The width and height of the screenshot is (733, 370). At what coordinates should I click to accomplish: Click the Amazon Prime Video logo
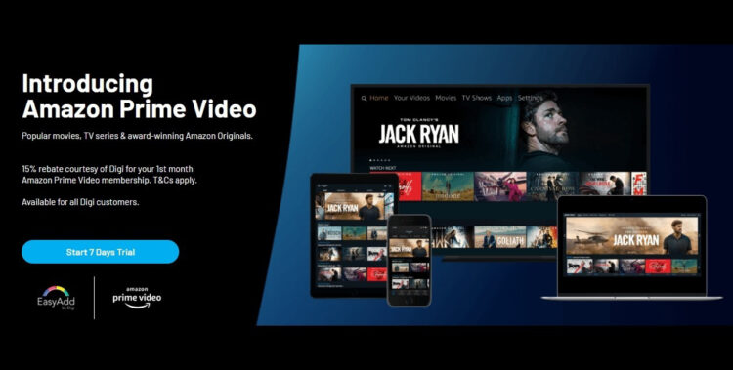pyautogui.click(x=137, y=298)
